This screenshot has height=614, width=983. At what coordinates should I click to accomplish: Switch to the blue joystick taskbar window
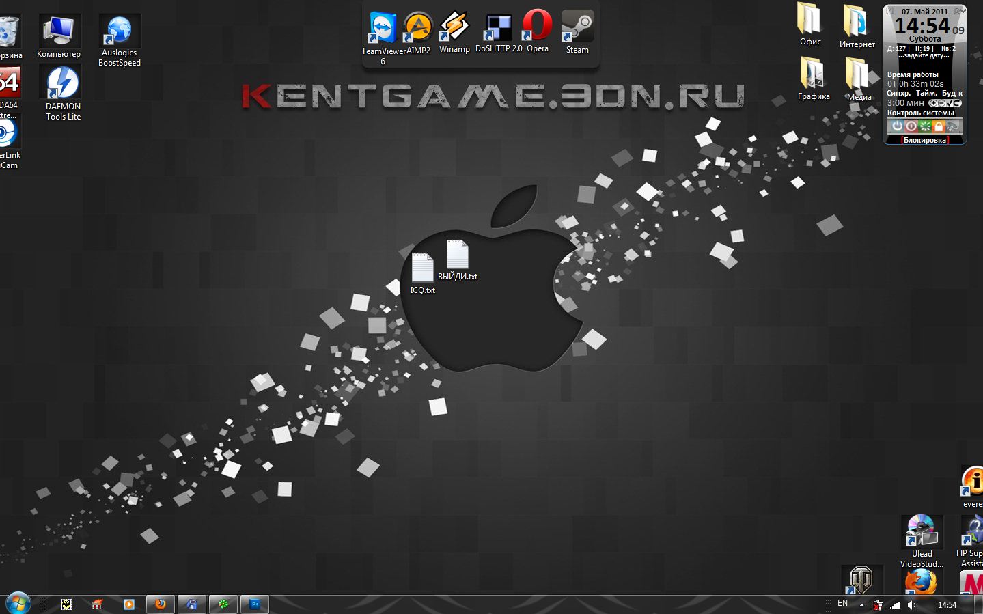(x=192, y=604)
